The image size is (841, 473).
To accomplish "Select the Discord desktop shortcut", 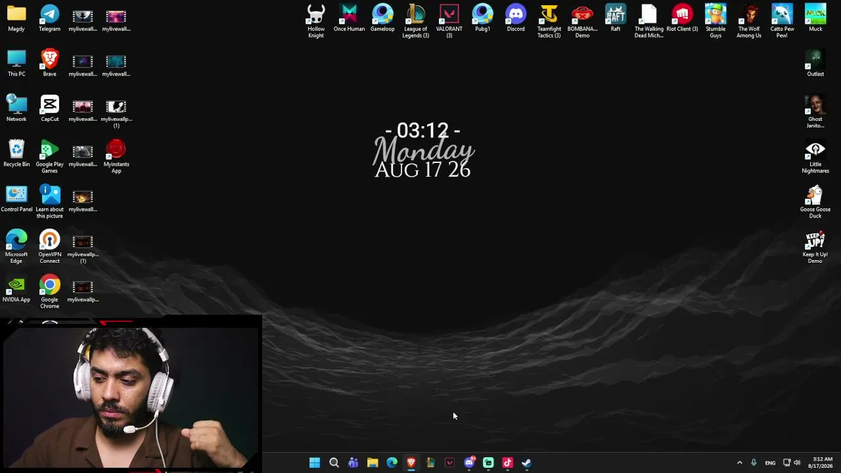I will 516,18.
